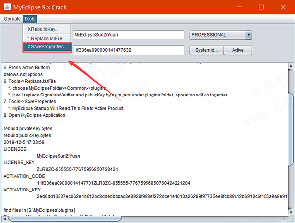The width and height of the screenshot is (295, 223).
Task: Click the timestamp 2019-12-5 17:33:59
Action: click(x=24, y=142)
